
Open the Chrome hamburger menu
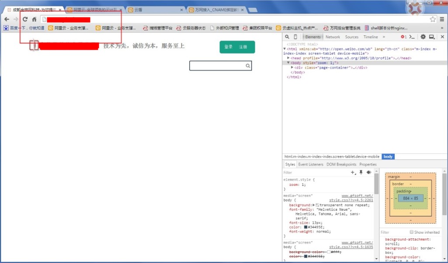[442, 19]
